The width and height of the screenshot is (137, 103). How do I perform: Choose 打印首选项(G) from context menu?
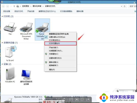pos(60,40)
